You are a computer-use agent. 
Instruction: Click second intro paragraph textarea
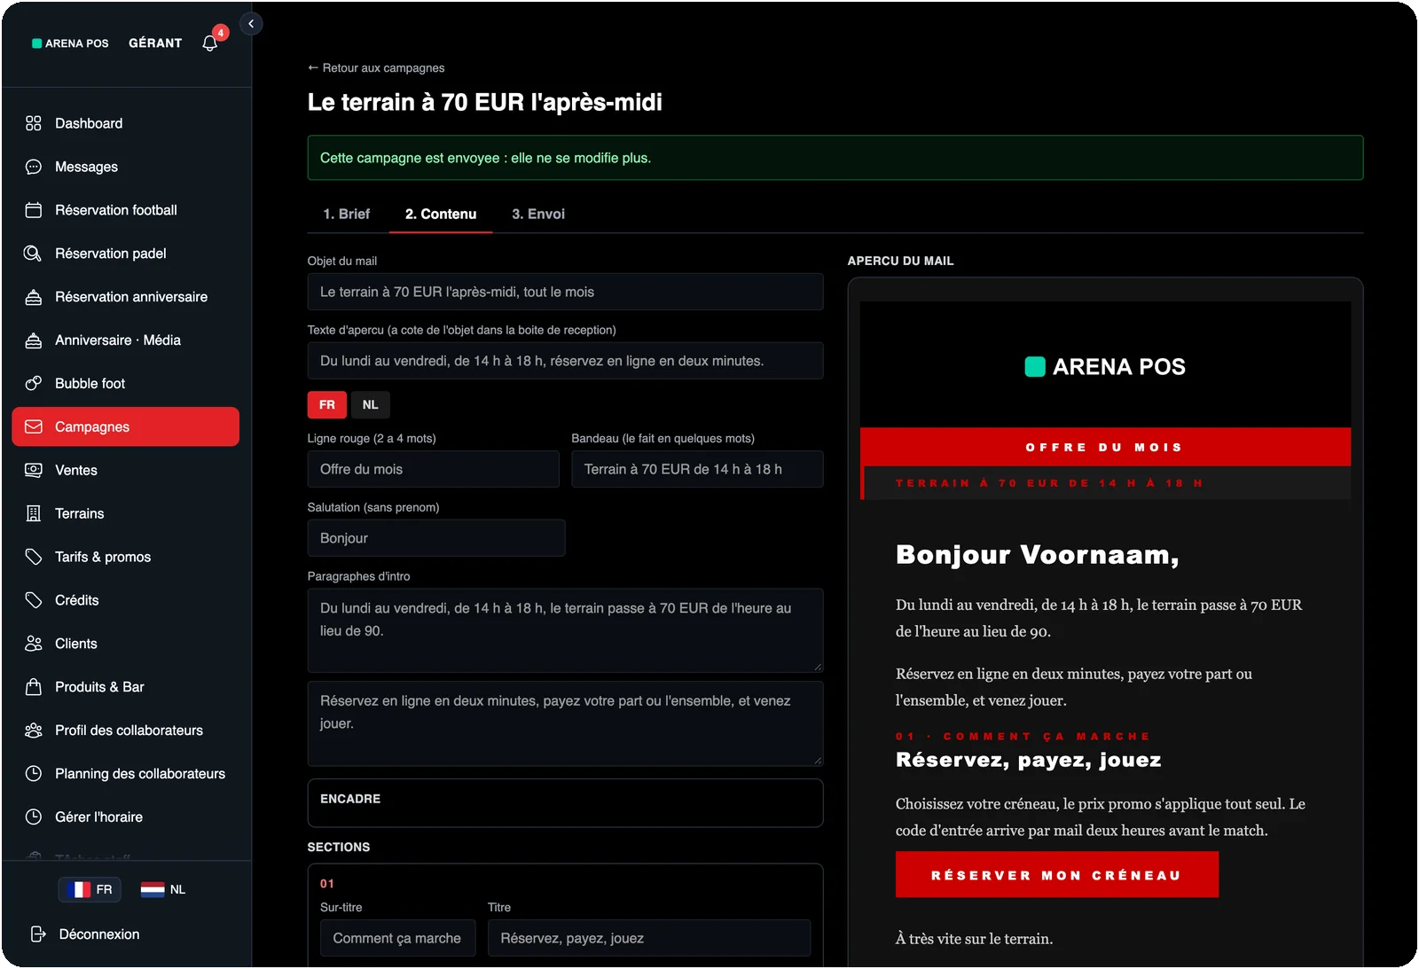(565, 723)
